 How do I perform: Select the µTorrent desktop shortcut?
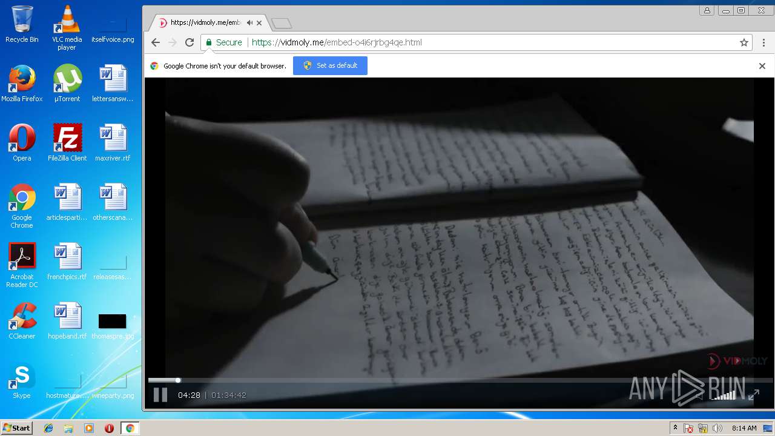pos(67,84)
